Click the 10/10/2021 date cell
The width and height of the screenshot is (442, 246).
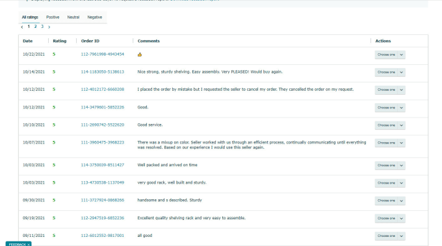tap(34, 125)
